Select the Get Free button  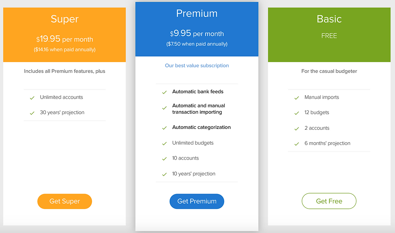tap(329, 201)
